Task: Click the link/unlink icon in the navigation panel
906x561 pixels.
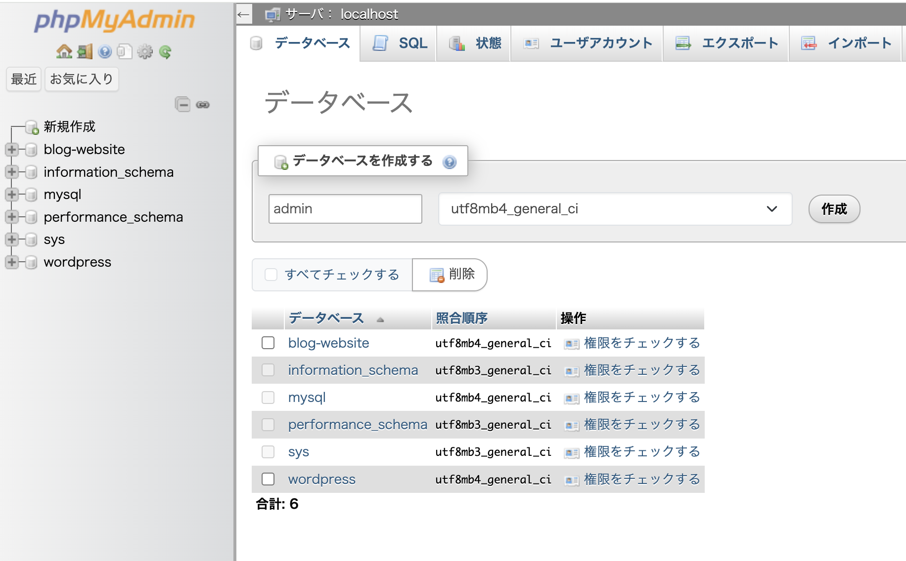Action: point(203,104)
